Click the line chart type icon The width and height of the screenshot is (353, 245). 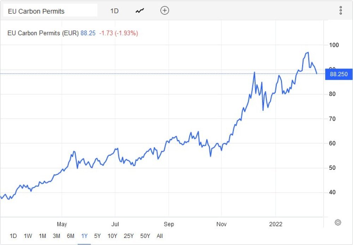(x=140, y=11)
